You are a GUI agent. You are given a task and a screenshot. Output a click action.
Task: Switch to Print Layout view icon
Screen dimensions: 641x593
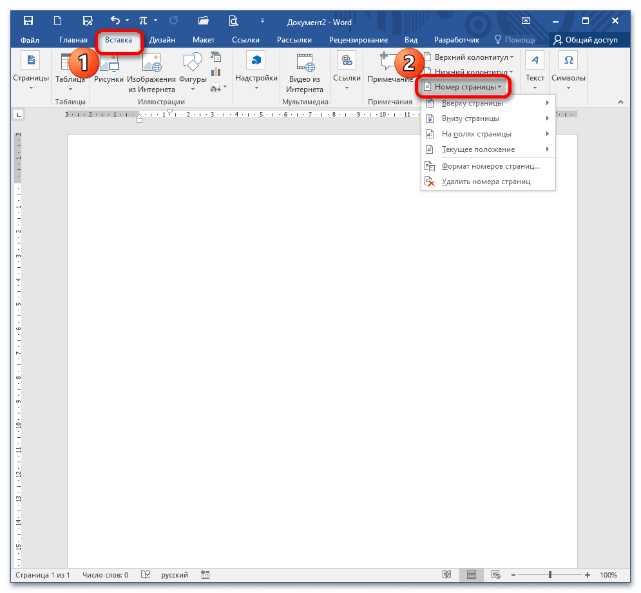tap(472, 574)
